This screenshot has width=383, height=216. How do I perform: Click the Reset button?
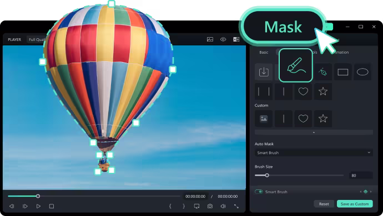324,204
